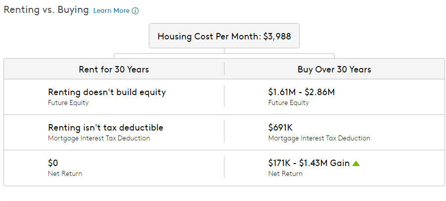Click the Renting vs. Buying heading
The width and height of the screenshot is (446, 201).
[x=46, y=10]
